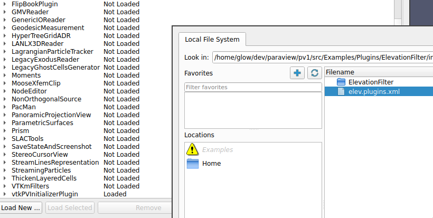The image size is (433, 218).
Task: Click the Load New ... button
Action: [x=21, y=208]
